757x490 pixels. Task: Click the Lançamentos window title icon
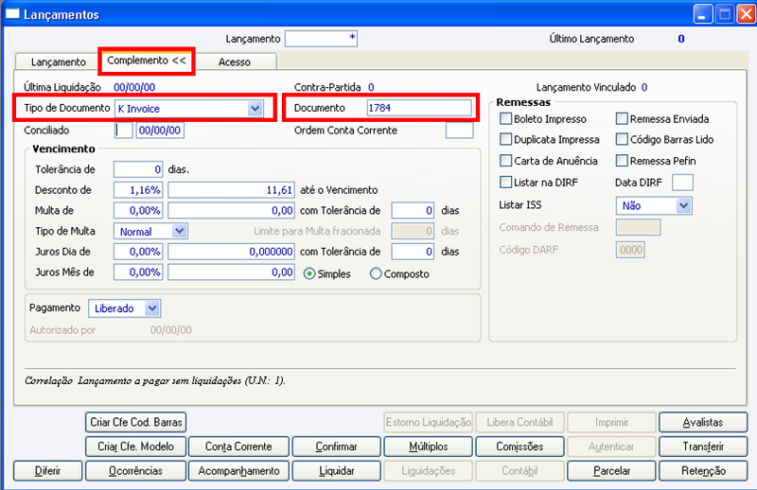[12, 14]
